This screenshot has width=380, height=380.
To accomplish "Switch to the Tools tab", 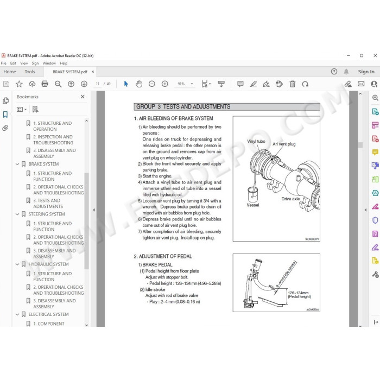I will point(30,72).
